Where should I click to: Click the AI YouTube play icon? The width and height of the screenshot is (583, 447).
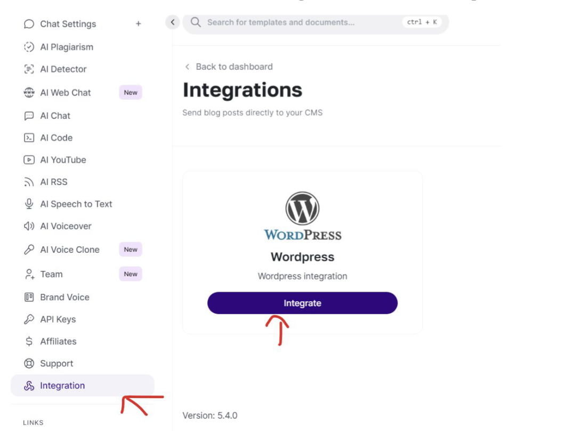(x=29, y=159)
